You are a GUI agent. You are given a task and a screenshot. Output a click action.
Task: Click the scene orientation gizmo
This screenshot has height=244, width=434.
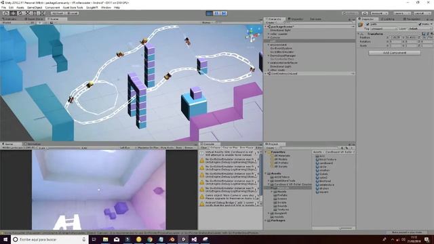pos(252,35)
